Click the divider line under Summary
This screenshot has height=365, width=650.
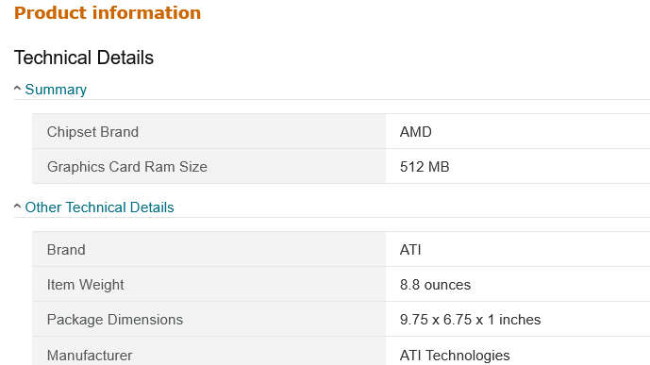click(x=332, y=99)
